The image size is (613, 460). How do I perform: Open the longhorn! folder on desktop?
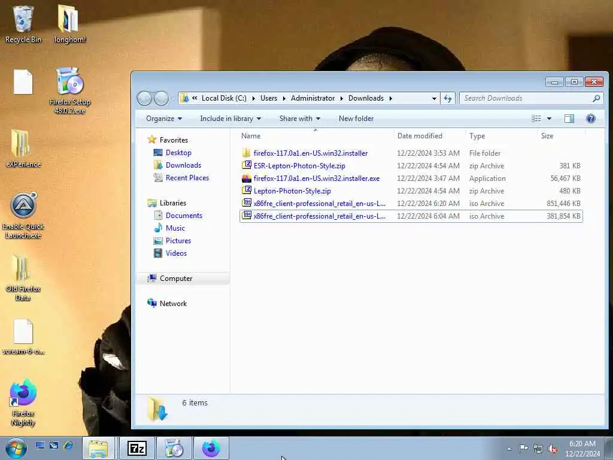pos(69,24)
